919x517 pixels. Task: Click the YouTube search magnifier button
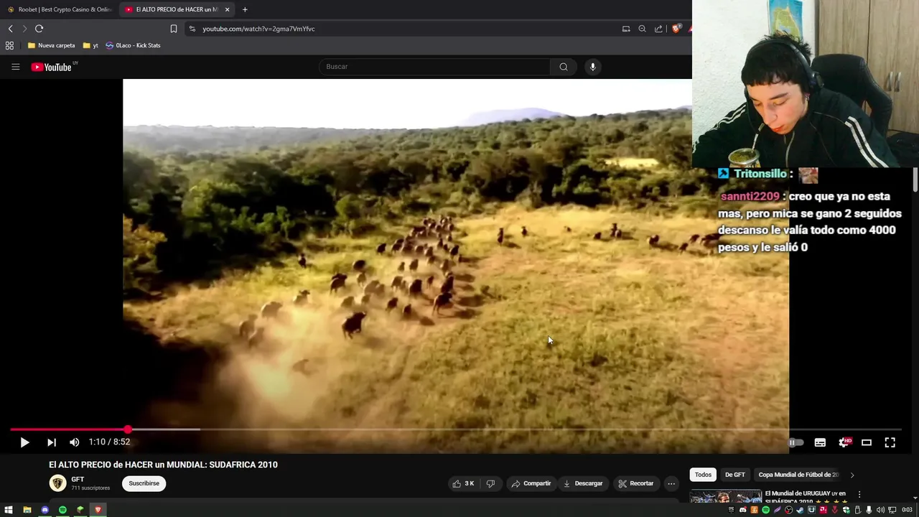click(x=564, y=67)
